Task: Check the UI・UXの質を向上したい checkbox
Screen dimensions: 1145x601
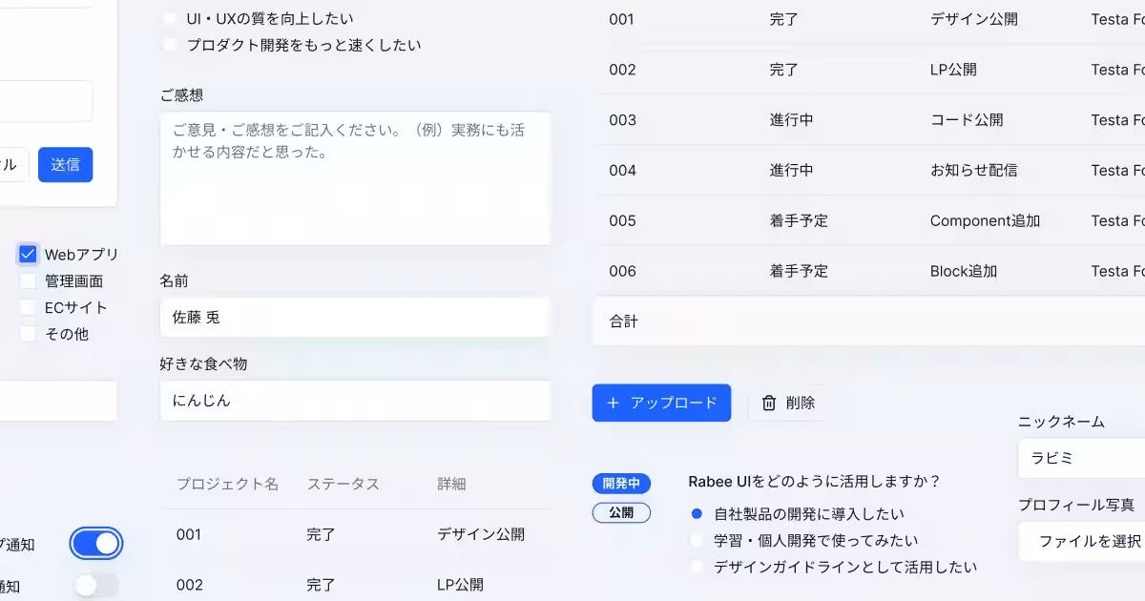Action: pos(169,17)
